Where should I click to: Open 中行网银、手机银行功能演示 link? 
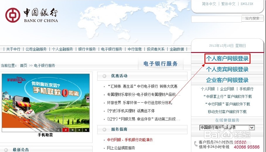coord(130,140)
